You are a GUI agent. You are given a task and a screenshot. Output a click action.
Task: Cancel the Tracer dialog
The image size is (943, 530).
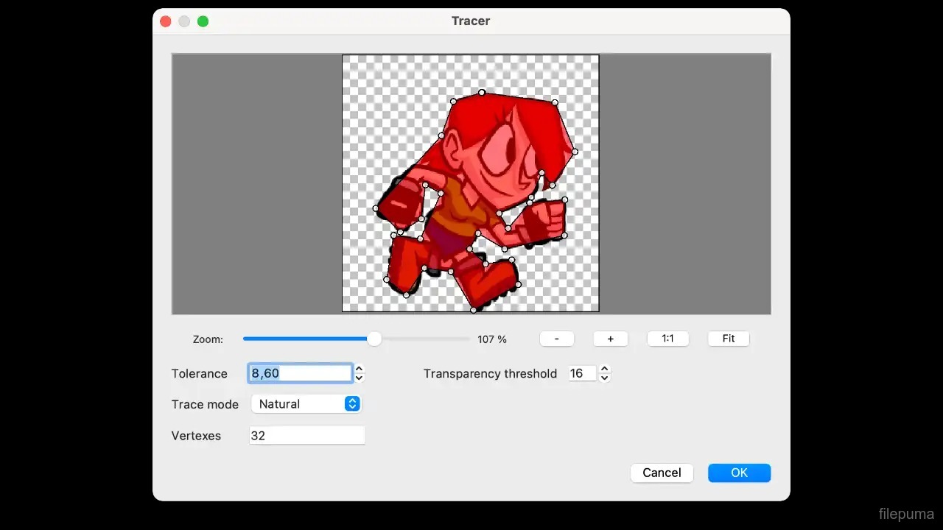pos(662,473)
